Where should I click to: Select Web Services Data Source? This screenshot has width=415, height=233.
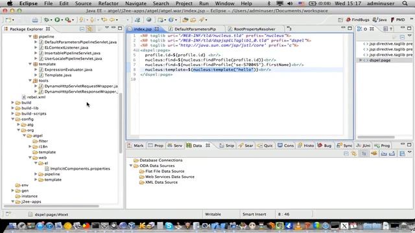(x=170, y=177)
